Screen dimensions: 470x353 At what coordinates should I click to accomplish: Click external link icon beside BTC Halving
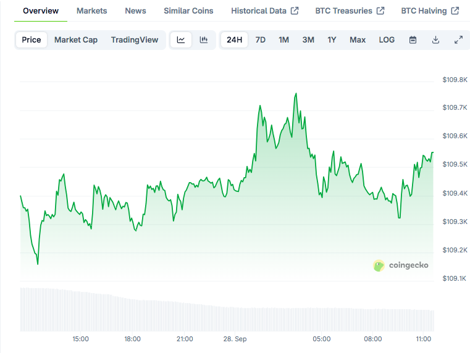click(455, 11)
